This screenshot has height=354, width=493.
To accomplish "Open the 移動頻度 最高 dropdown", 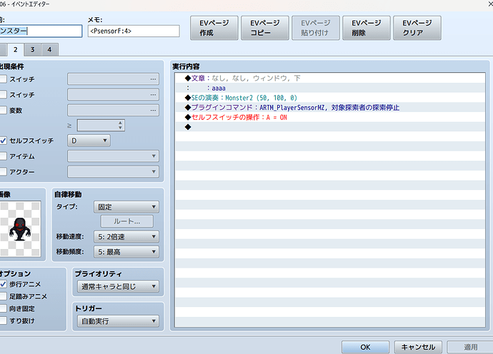I will coord(126,252).
